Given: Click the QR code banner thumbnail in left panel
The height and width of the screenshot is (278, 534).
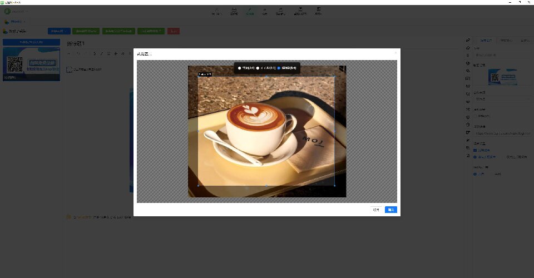Looking at the screenshot, I should (x=31, y=63).
